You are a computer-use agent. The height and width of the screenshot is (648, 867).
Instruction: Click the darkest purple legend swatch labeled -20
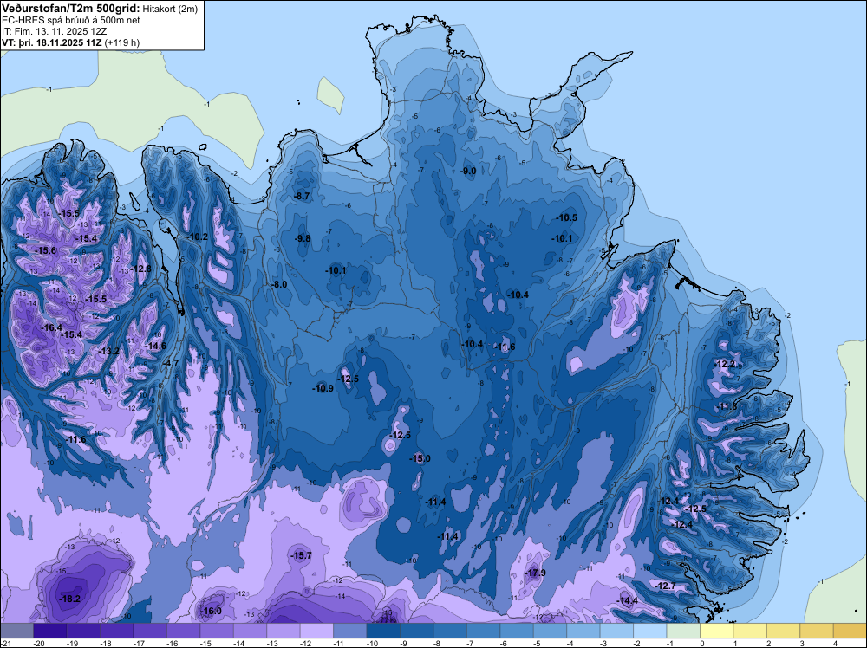[x=49, y=631]
